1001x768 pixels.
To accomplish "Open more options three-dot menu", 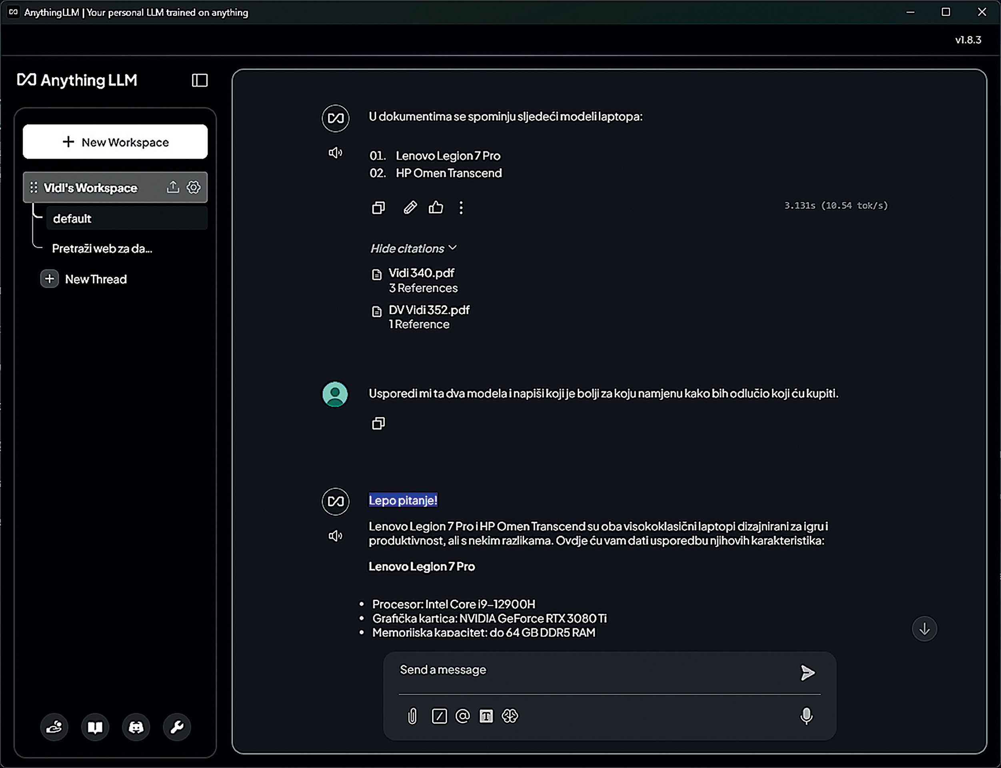I will (461, 208).
